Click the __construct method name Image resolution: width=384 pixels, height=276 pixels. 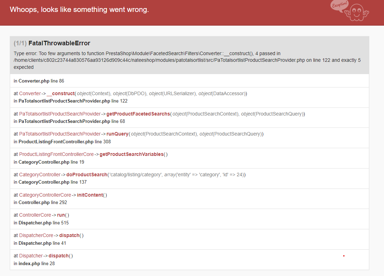pyautogui.click(x=60, y=93)
